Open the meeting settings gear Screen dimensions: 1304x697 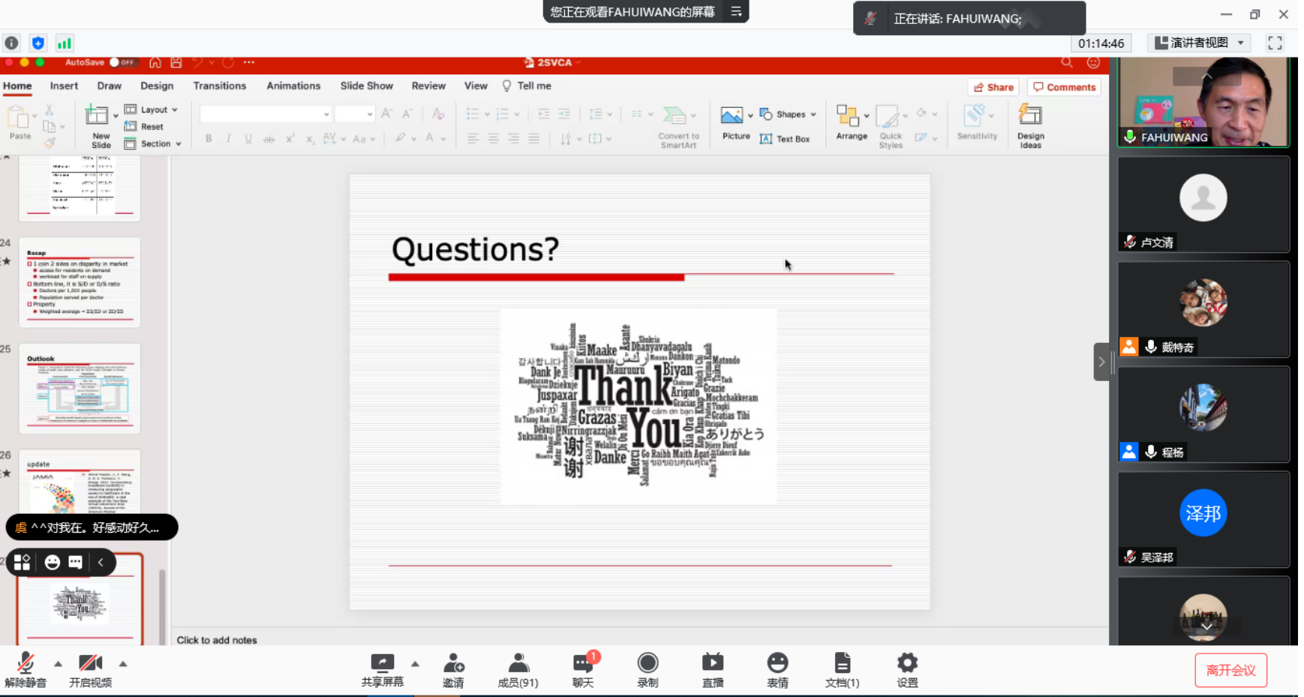coord(907,663)
